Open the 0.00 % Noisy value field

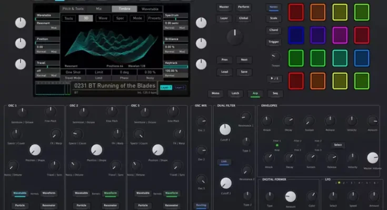point(150,72)
